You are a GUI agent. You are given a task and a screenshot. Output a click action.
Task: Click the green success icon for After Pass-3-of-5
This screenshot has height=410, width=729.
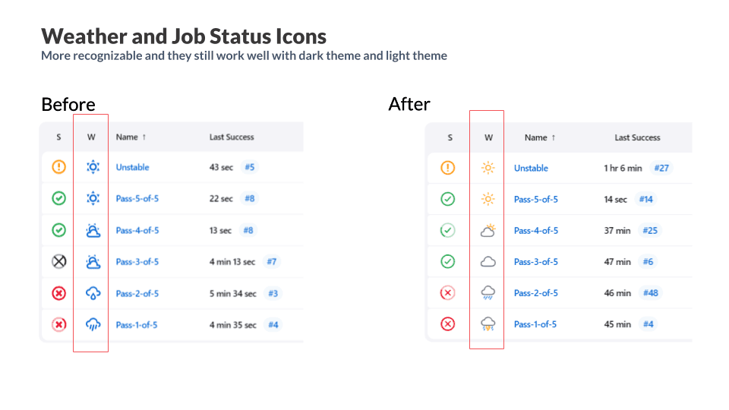[x=448, y=262]
